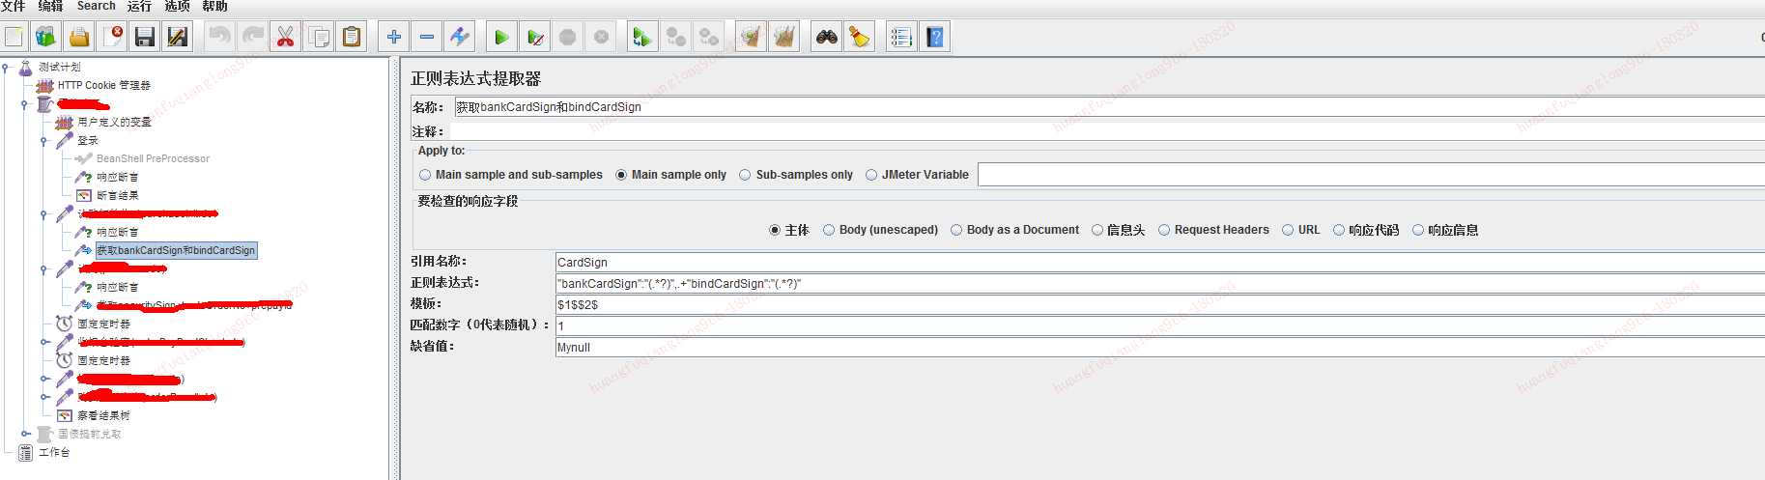
Task: Click the Remote Start All icon
Action: point(642,37)
